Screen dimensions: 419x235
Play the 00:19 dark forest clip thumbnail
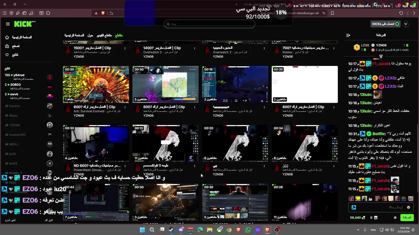pos(235,84)
